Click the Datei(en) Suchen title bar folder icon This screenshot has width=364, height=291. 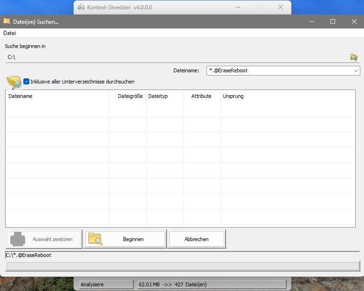[7, 21]
